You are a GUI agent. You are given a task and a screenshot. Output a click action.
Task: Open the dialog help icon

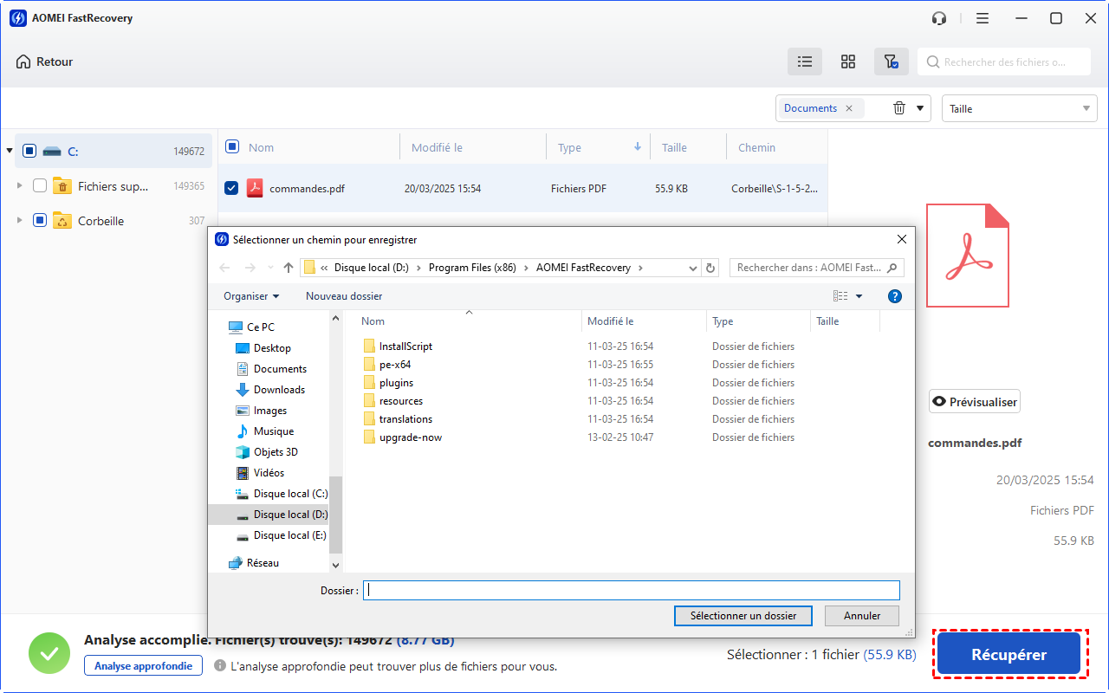coord(895,296)
